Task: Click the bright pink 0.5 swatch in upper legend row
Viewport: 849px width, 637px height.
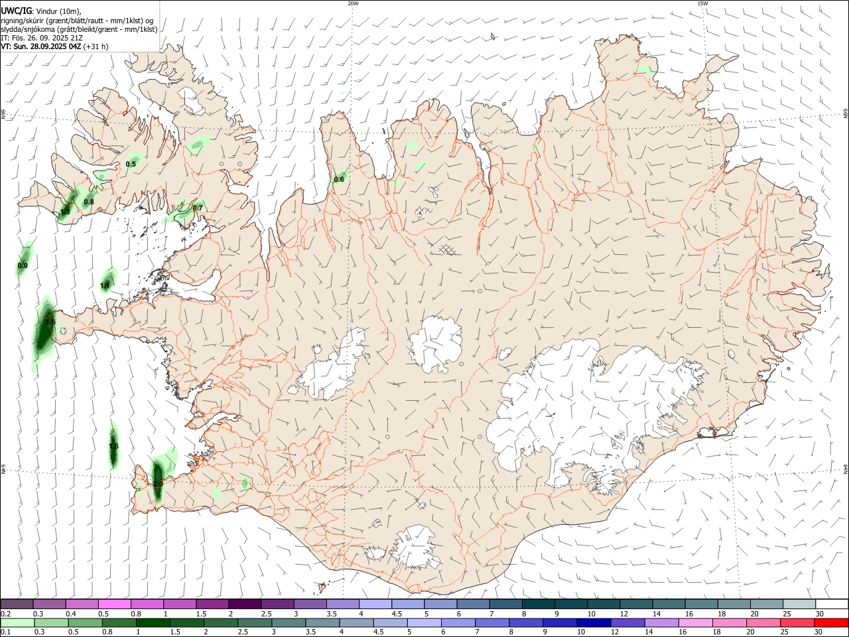Action: tap(114, 604)
